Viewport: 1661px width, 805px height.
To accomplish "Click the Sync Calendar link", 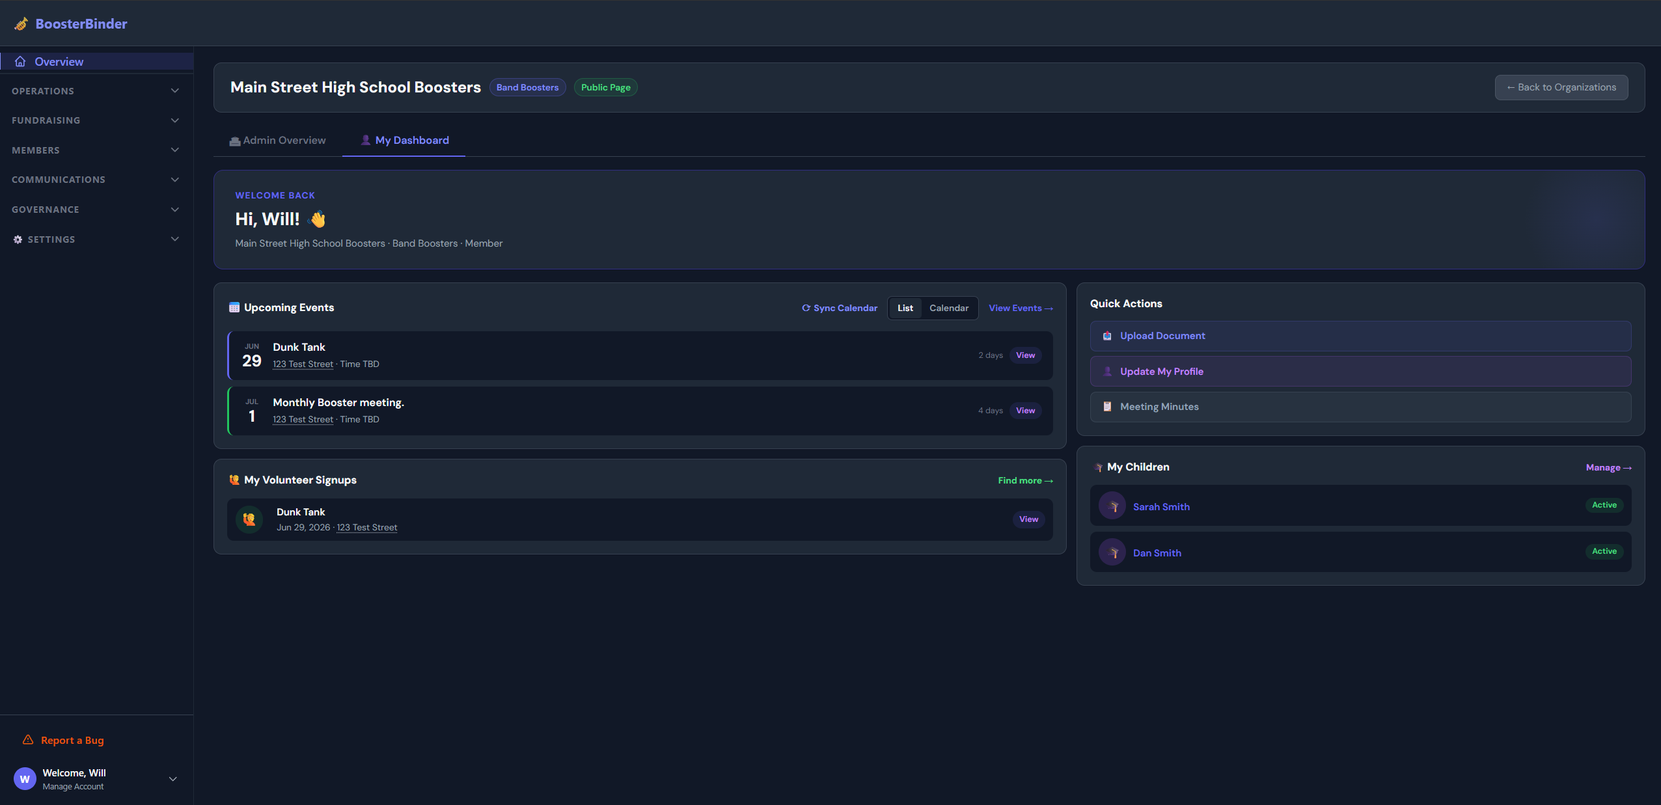I will [x=840, y=308].
